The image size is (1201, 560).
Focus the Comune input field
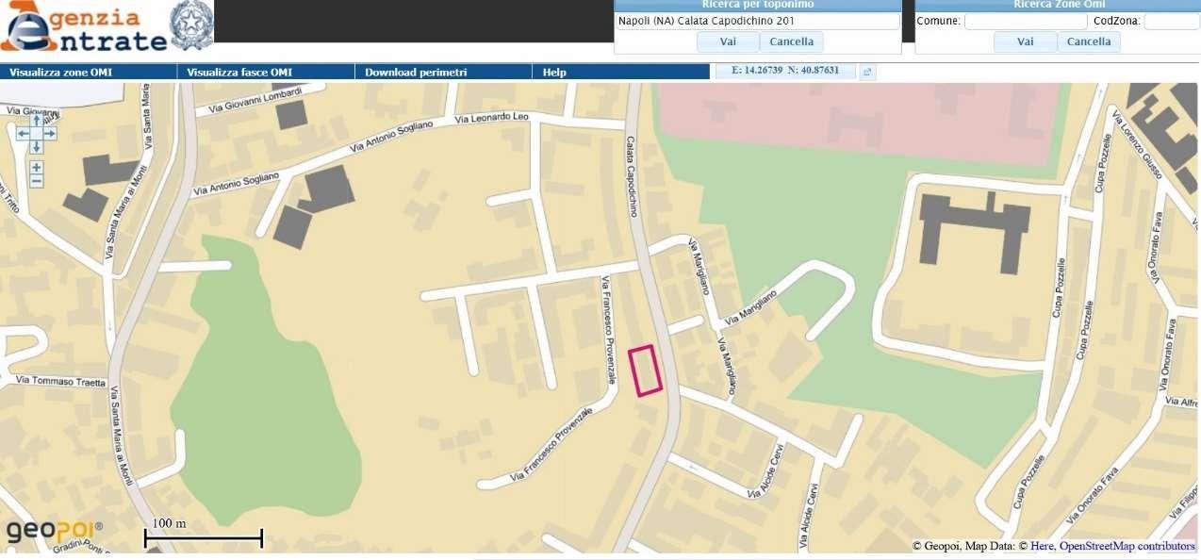(x=1026, y=21)
